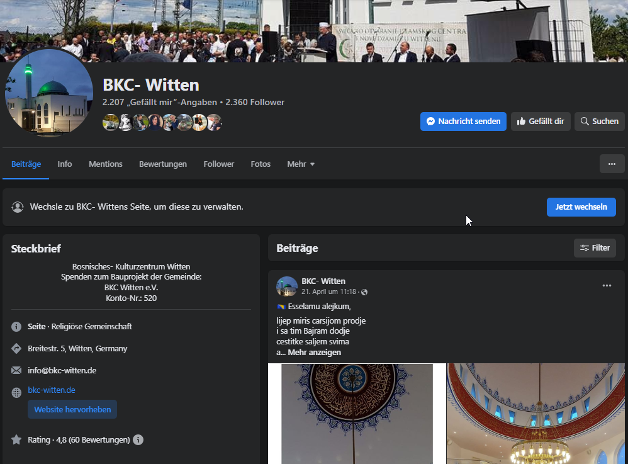628x464 pixels.
Task: Open the post's three-dot options menu
Action: [607, 286]
